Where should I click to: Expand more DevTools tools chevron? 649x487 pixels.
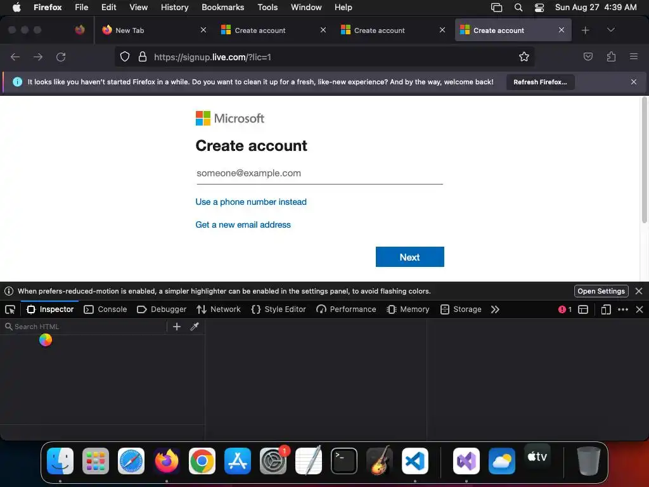[495, 309]
